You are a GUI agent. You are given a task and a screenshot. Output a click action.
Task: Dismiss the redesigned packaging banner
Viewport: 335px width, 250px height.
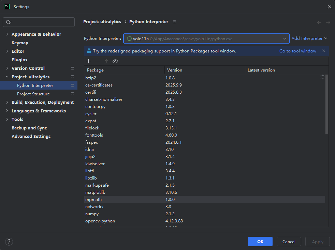point(323,51)
